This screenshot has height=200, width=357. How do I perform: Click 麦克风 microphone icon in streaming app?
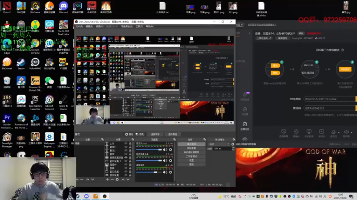coord(333,133)
